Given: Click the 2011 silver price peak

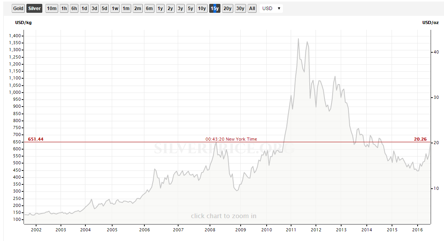Looking at the screenshot, I should (x=298, y=39).
